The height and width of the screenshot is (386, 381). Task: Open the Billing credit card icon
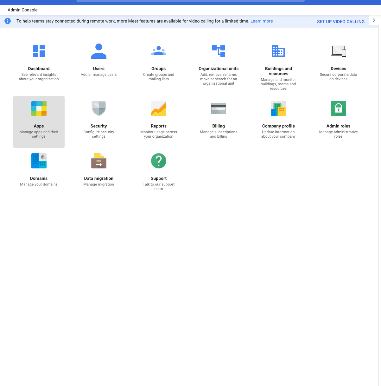click(219, 108)
